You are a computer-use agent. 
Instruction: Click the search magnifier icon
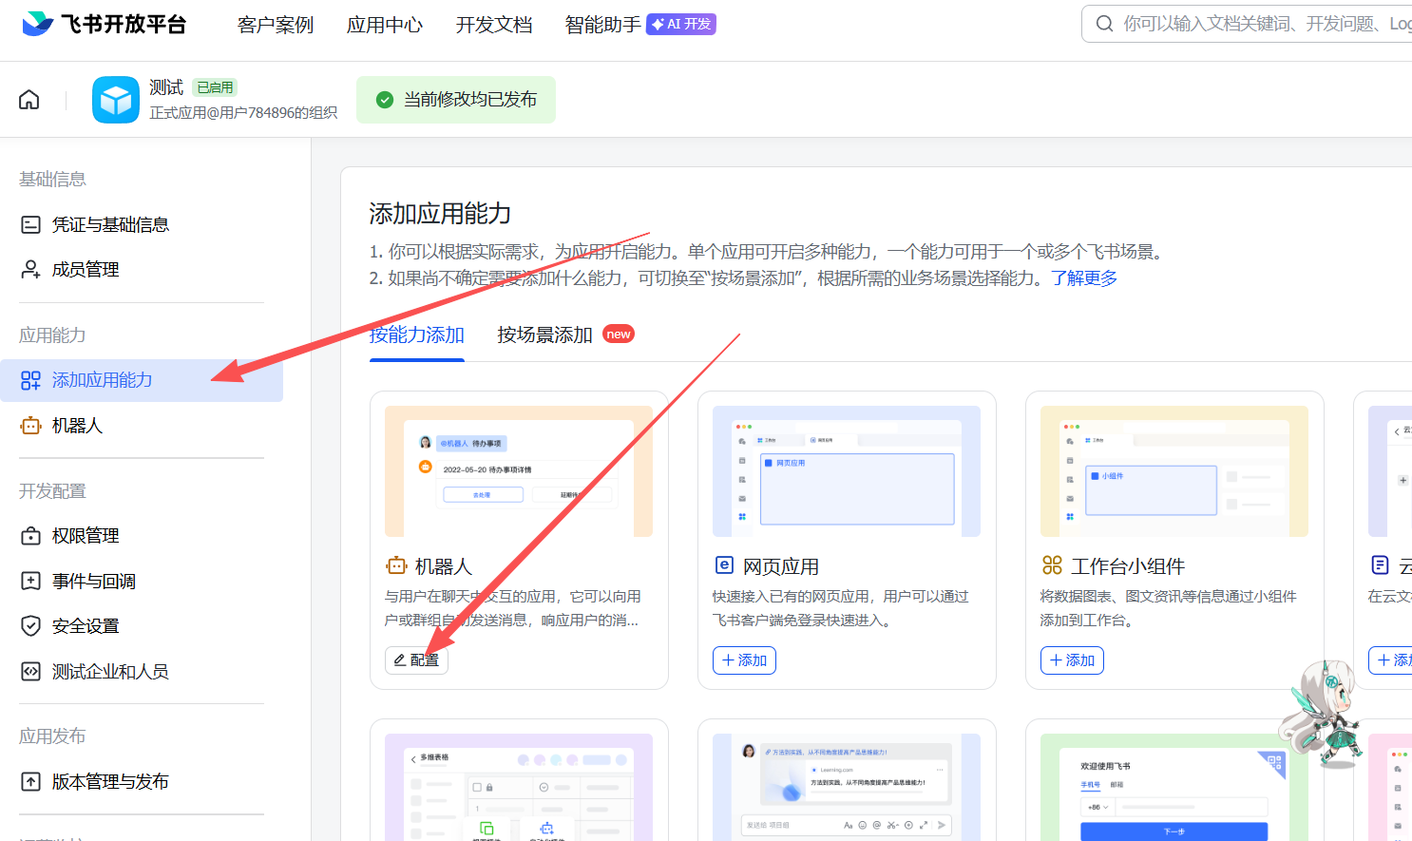click(x=1104, y=24)
